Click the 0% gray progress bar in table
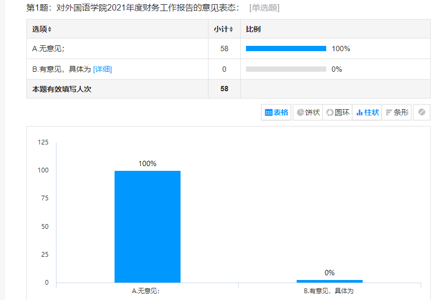The height and width of the screenshot is (300, 445). click(x=286, y=69)
